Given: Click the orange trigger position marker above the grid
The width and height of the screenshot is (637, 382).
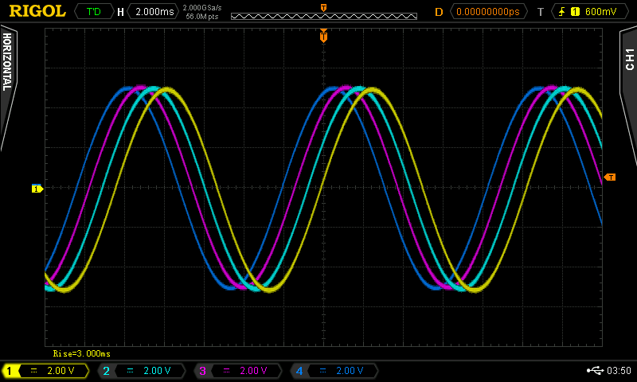Looking at the screenshot, I should pyautogui.click(x=323, y=36).
